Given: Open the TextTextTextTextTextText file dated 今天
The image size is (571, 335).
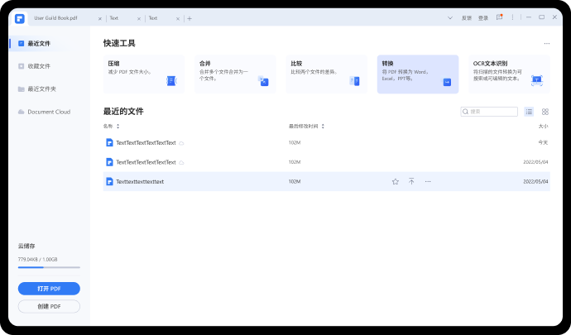Looking at the screenshot, I should pos(146,143).
